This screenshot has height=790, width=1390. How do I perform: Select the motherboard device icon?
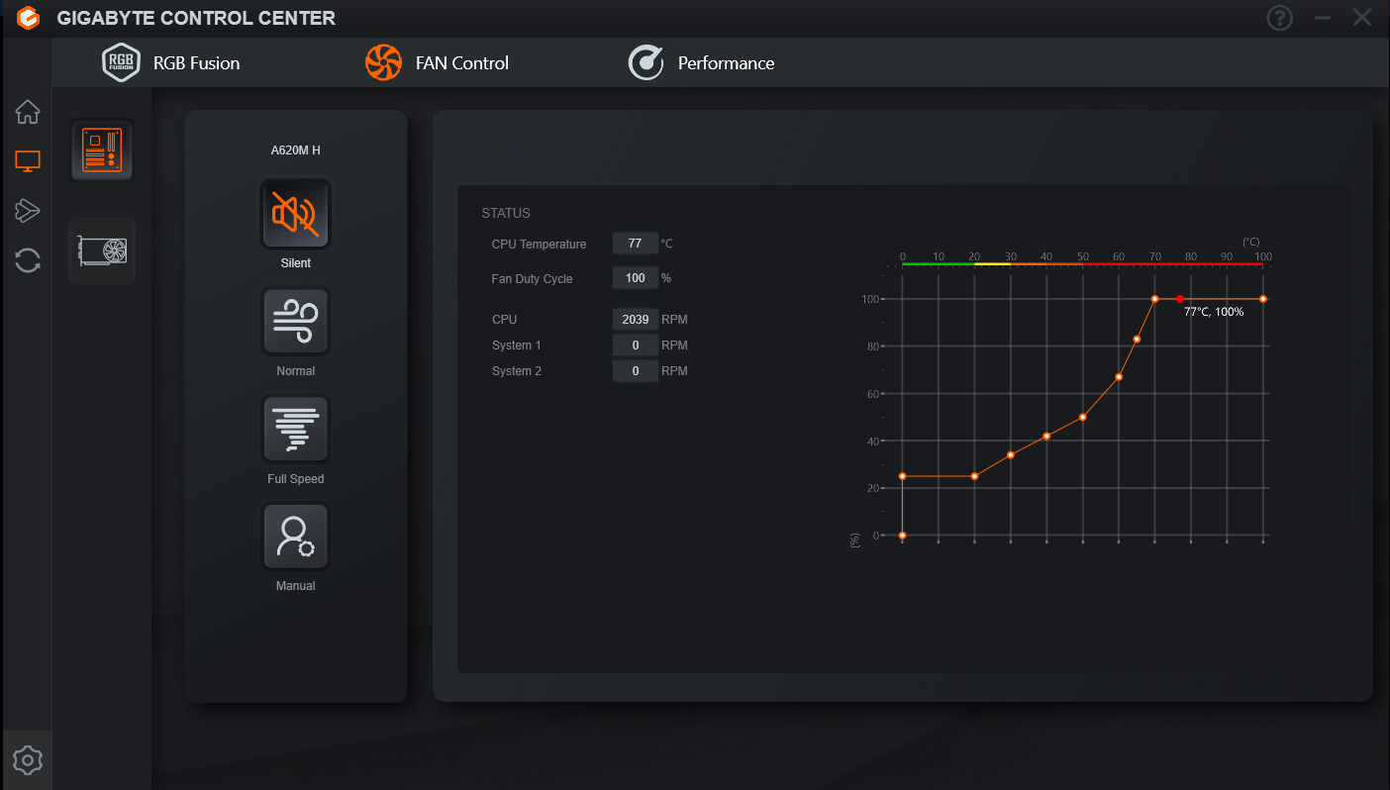coord(102,150)
